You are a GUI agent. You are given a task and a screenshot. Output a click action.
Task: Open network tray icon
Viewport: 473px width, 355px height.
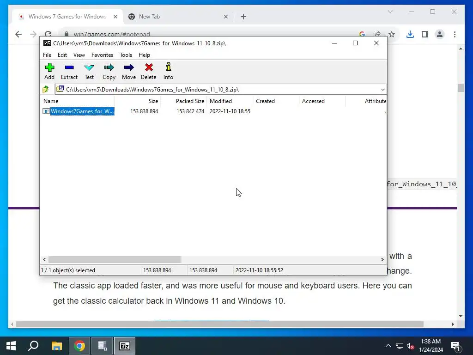400,346
